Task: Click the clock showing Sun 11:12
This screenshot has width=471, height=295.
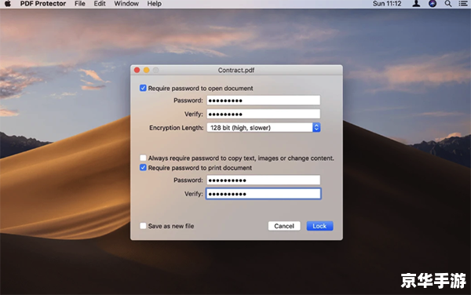Action: coord(387,4)
